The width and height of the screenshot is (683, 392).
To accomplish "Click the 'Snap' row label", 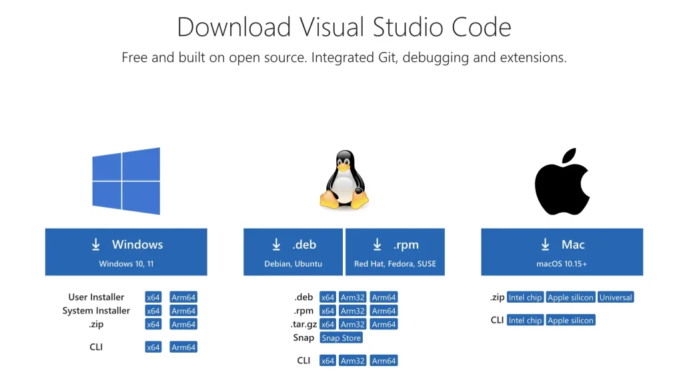I will click(x=303, y=337).
